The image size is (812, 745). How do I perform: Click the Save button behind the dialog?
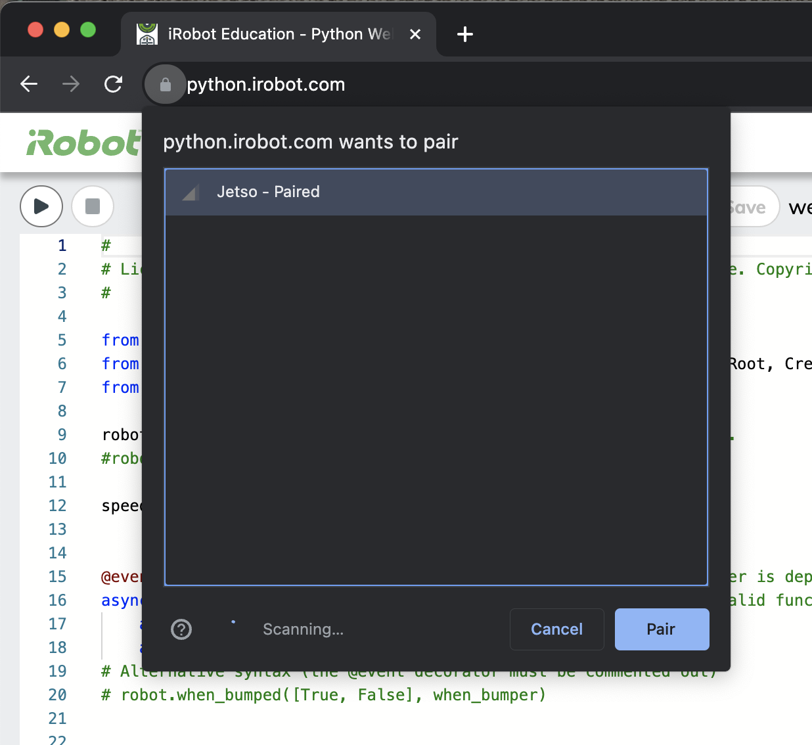point(752,208)
